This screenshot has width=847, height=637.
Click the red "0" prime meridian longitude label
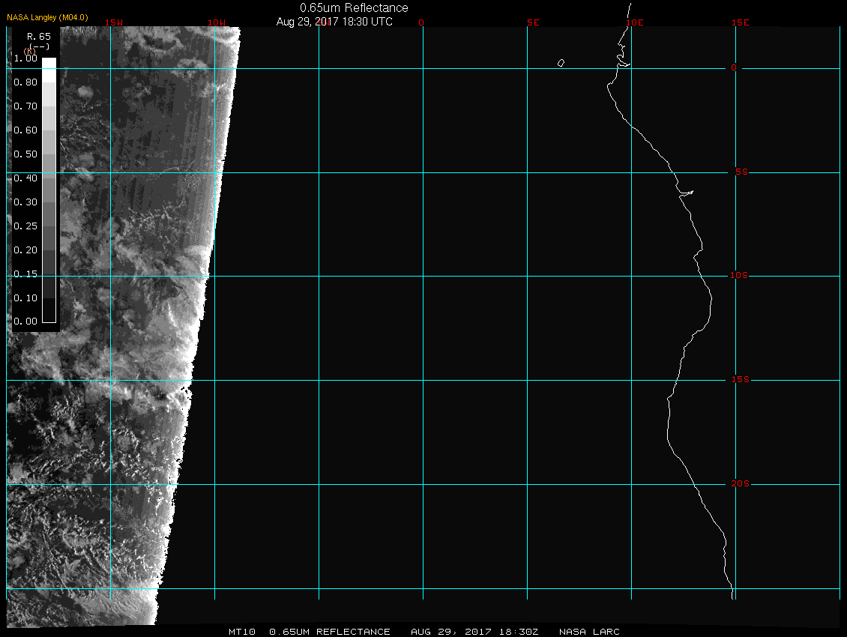(x=421, y=22)
